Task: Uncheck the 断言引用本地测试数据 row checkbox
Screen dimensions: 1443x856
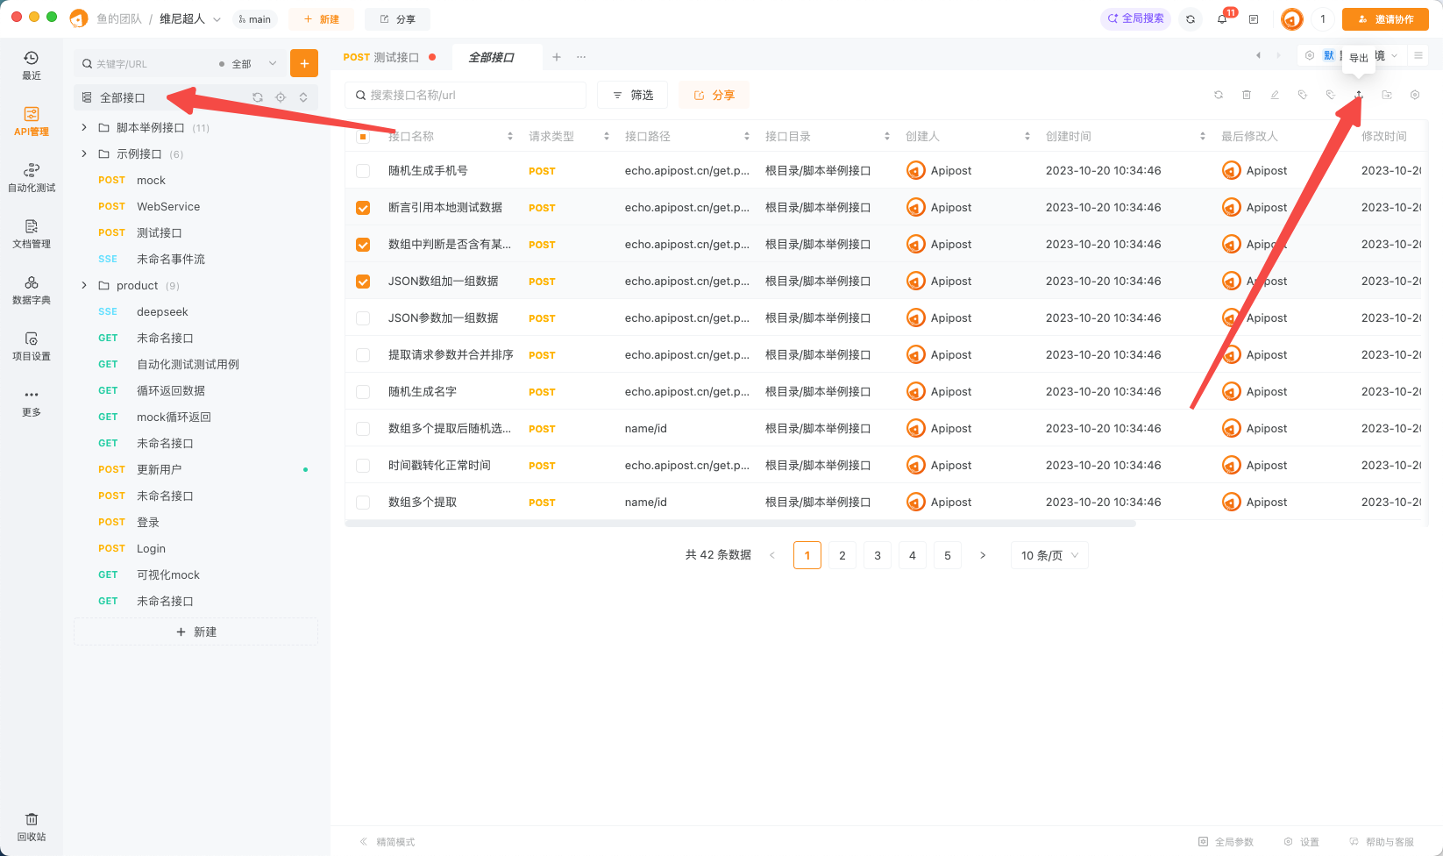Action: [363, 207]
